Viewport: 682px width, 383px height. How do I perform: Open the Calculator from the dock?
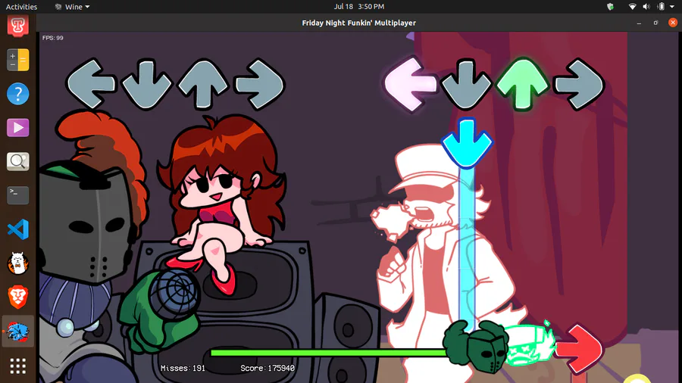[18, 60]
